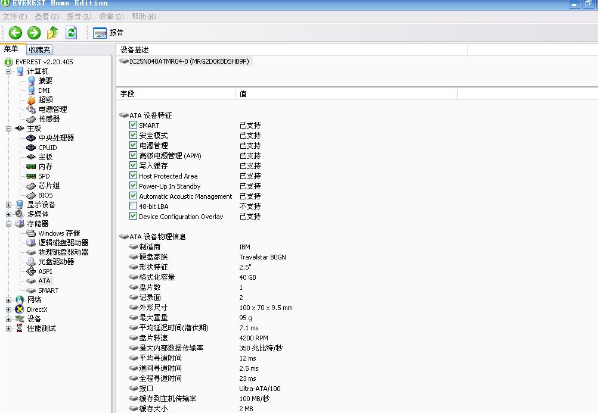Collapse the 存储器 tree node
Viewport: 598px width, 413px height.
point(9,224)
